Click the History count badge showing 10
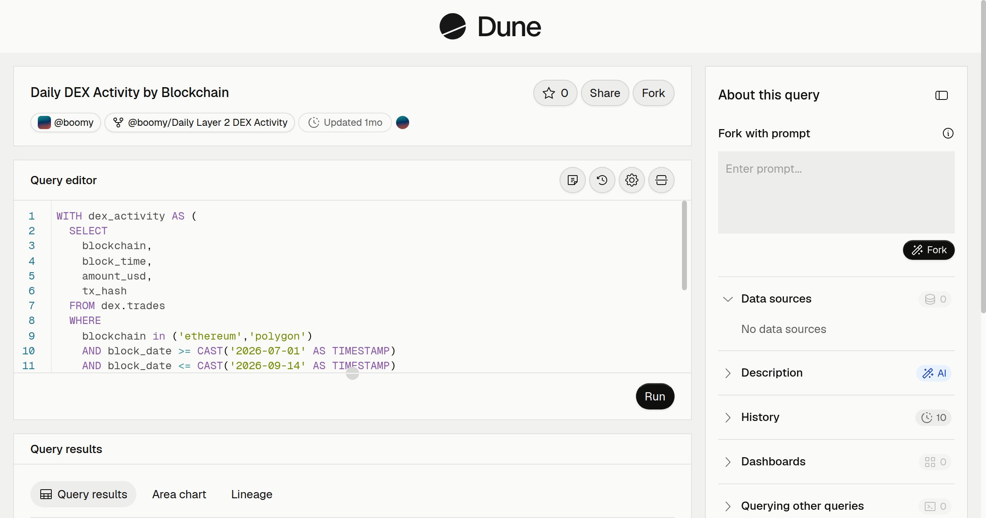The image size is (986, 518). pyautogui.click(x=933, y=417)
